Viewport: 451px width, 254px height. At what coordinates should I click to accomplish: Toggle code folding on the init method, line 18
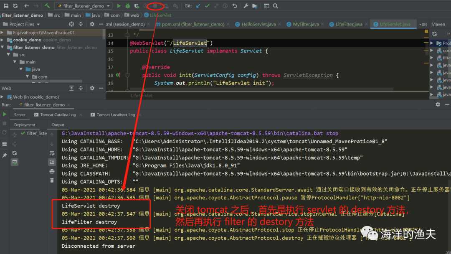(x=127, y=75)
